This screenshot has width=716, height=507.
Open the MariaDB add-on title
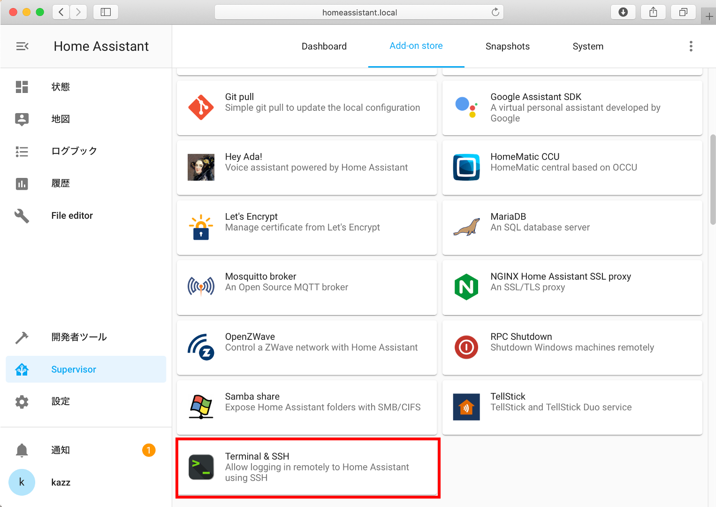pyautogui.click(x=508, y=216)
